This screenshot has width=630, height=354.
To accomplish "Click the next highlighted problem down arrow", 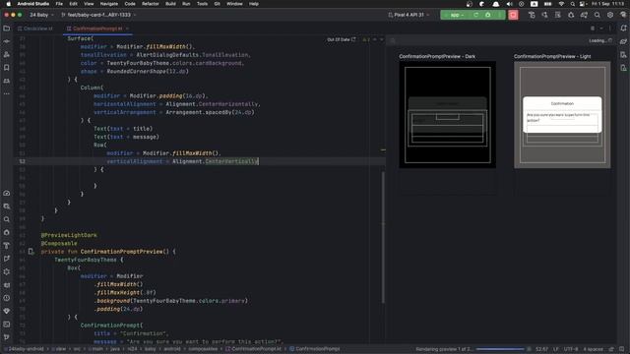I will point(382,39).
